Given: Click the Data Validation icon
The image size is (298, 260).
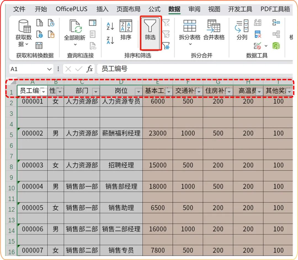Looking at the screenshot, I should click(257, 46).
